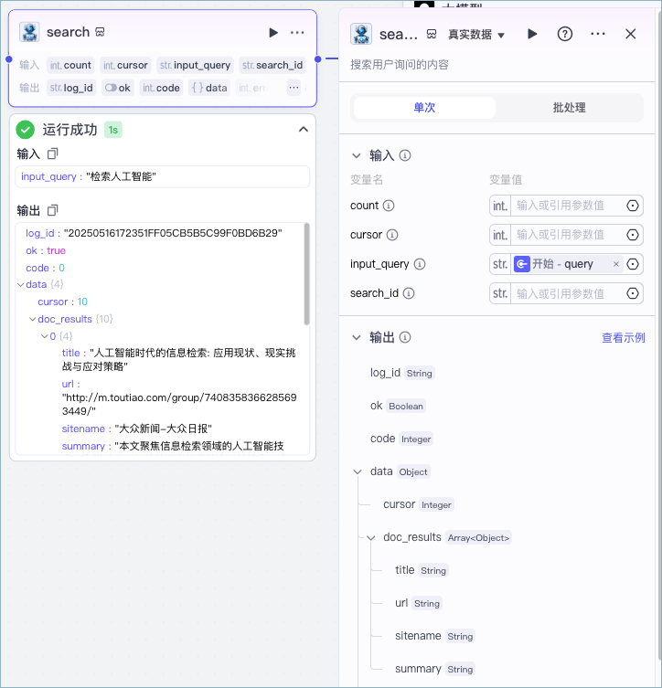This screenshot has width=662, height=688.
Task: Run the search node from card header
Action: 273,33
